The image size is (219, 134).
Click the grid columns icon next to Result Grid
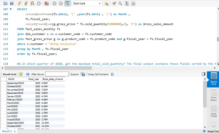pyautogui.click(x=21, y=74)
